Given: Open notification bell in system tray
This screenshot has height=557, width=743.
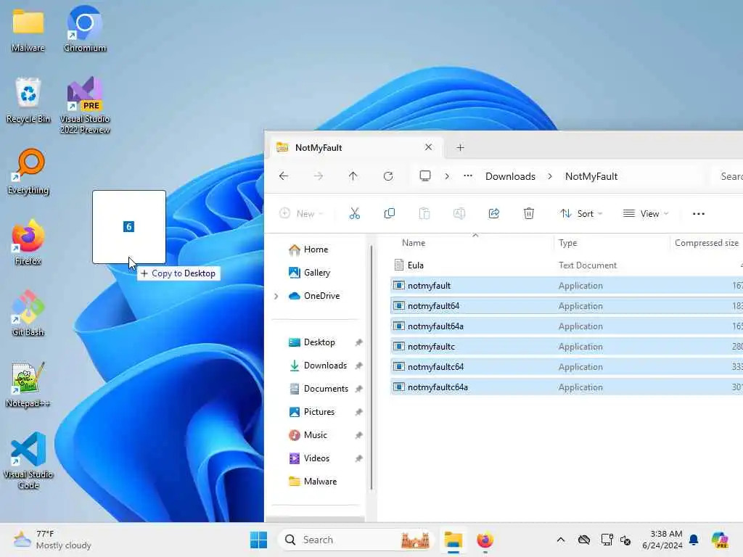Looking at the screenshot, I should (x=694, y=540).
